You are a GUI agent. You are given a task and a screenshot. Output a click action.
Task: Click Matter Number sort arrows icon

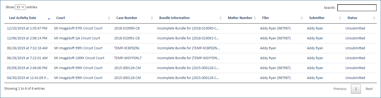255,18
